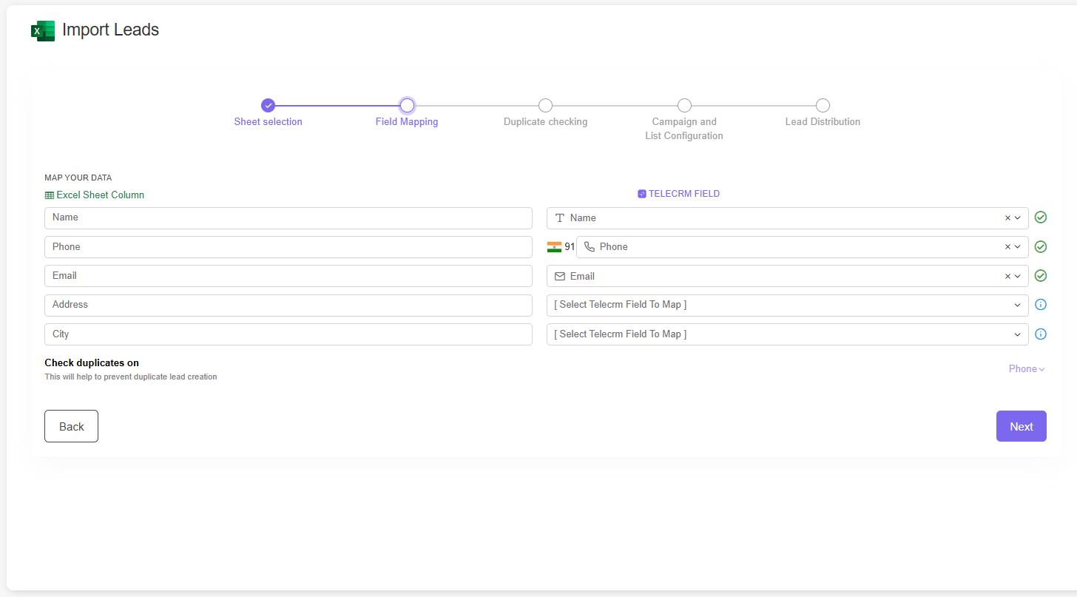Click the Back button
1077x597 pixels.
71,426
